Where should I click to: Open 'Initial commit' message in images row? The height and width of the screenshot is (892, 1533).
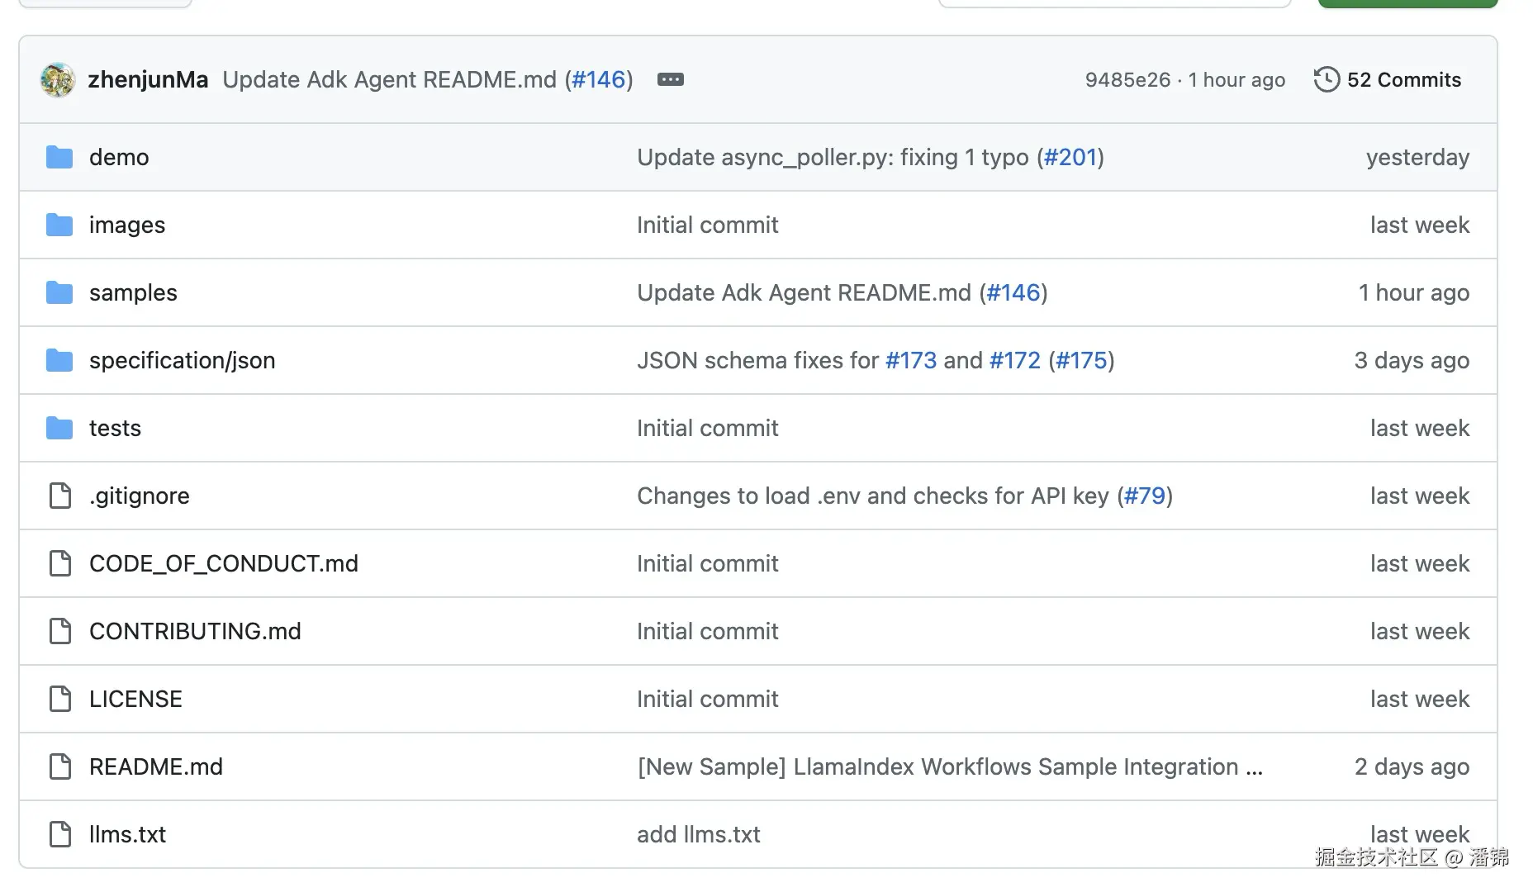tap(707, 225)
